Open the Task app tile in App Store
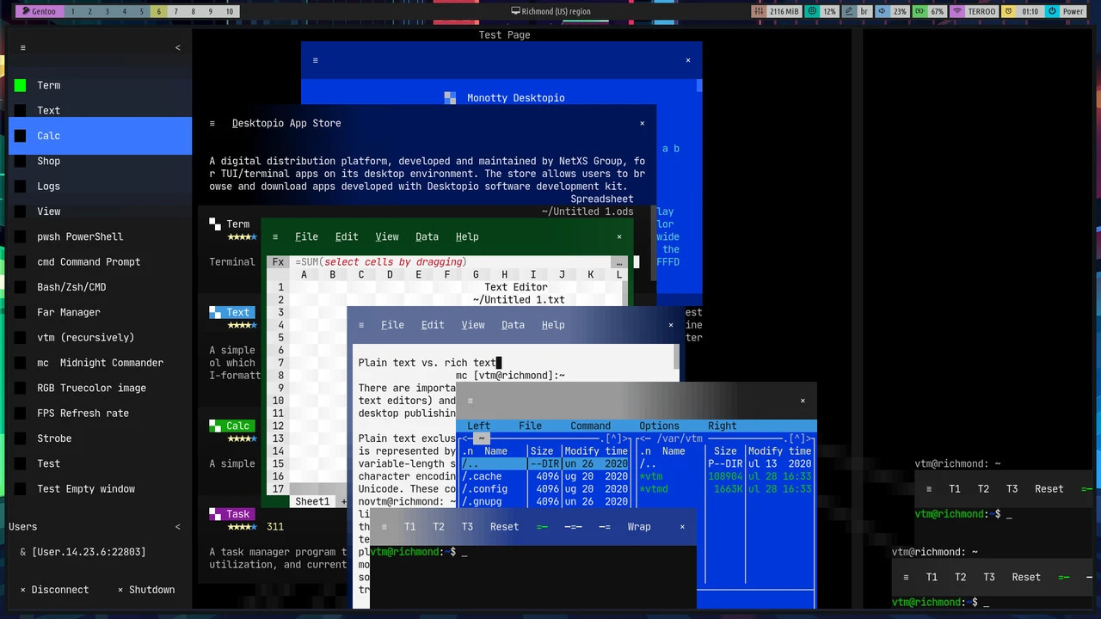 (233, 515)
